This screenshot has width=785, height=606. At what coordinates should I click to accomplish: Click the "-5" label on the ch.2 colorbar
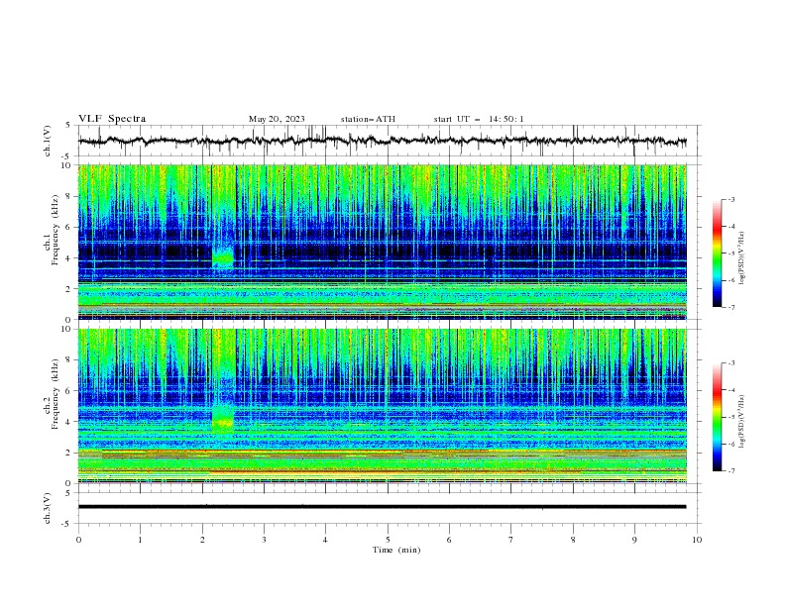tap(730, 417)
